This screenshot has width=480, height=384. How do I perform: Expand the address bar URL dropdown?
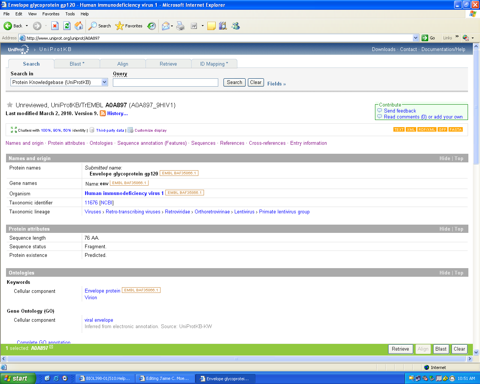click(415, 38)
